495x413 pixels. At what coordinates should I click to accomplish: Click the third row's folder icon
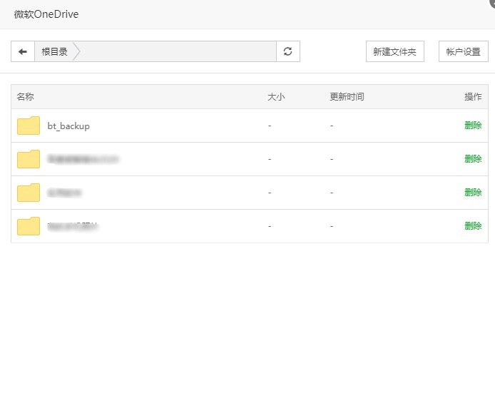29,193
